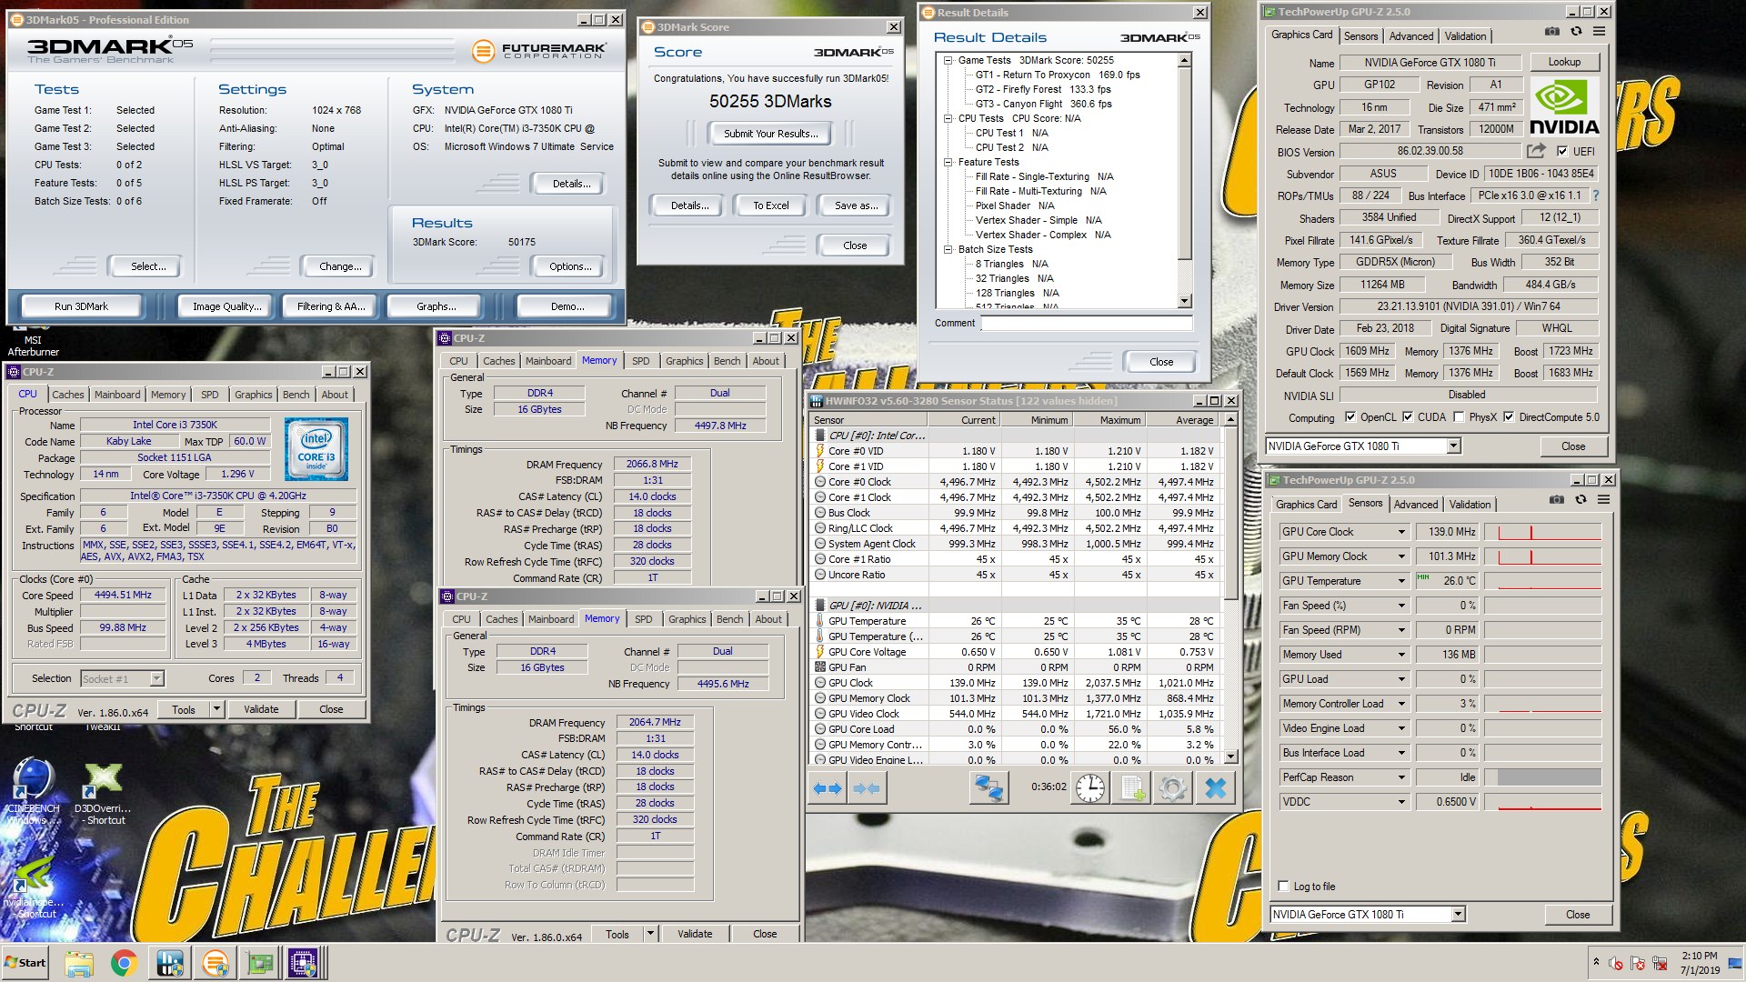Image resolution: width=1746 pixels, height=982 pixels.
Task: Click the HWiNFO expand columns arrows icon
Action: click(827, 788)
